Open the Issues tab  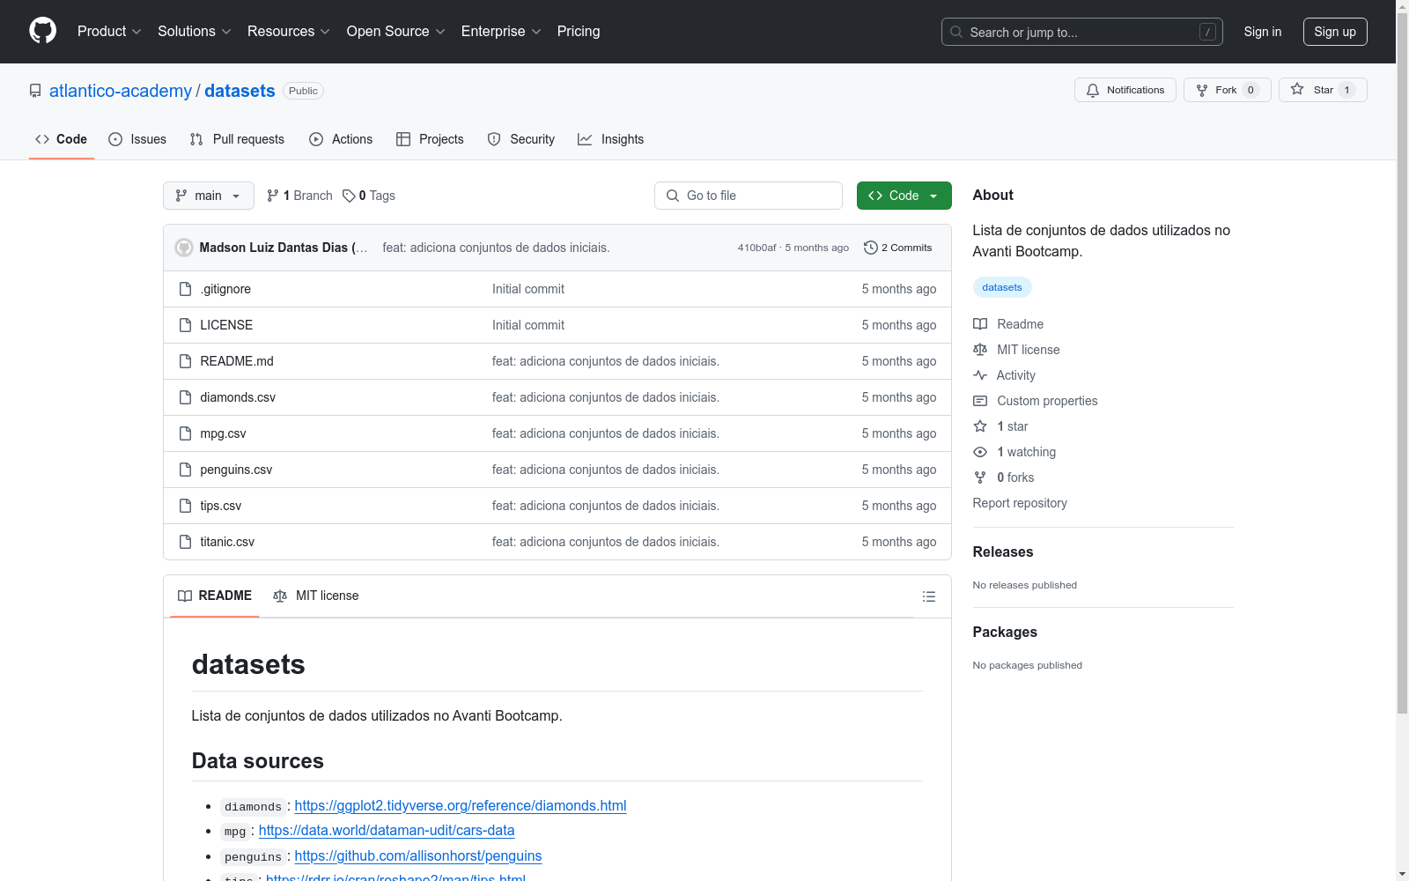pyautogui.click(x=137, y=139)
